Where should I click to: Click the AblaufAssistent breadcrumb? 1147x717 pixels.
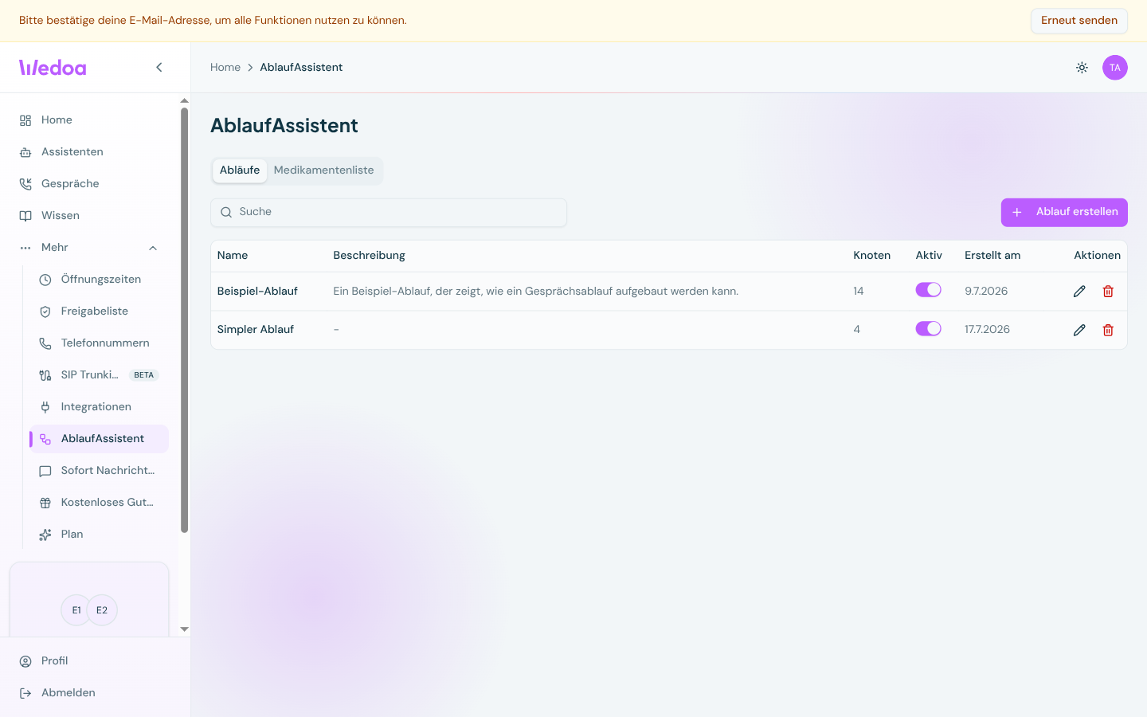pos(301,68)
